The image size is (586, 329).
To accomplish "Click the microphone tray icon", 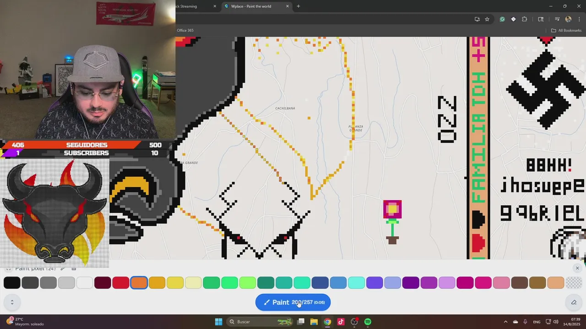I will point(525,322).
